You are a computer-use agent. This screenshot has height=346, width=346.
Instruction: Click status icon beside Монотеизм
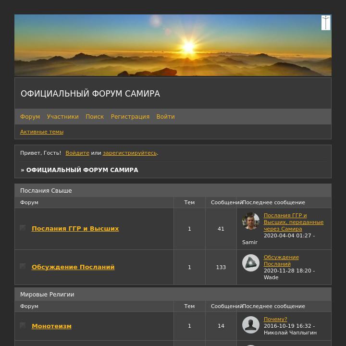pos(23,325)
